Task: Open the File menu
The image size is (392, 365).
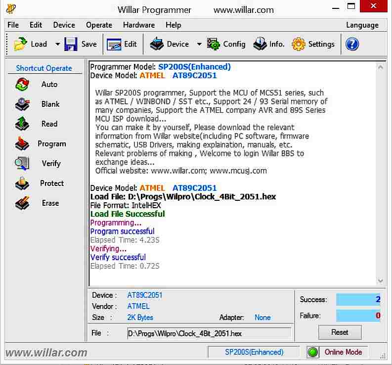Action: (13, 25)
